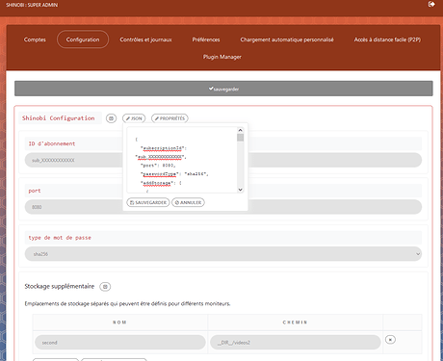The image size is (443, 361).
Task: Click inside the JSON editor text area
Action: 182,160
